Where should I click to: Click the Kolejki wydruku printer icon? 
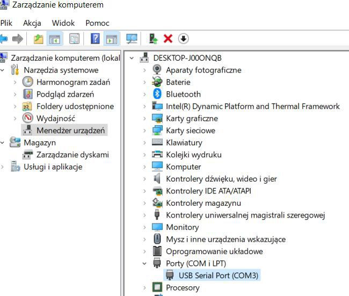pyautogui.click(x=157, y=154)
